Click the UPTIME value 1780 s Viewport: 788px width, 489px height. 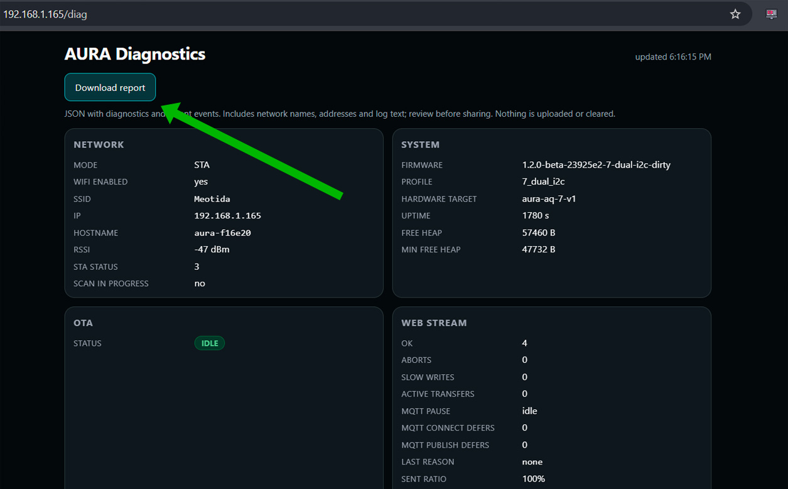click(x=536, y=215)
